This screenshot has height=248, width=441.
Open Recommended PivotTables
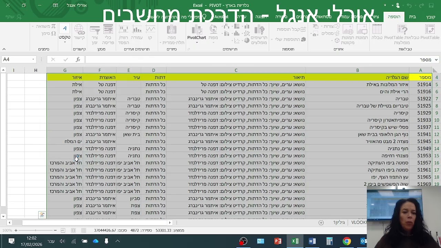[x=402, y=34]
